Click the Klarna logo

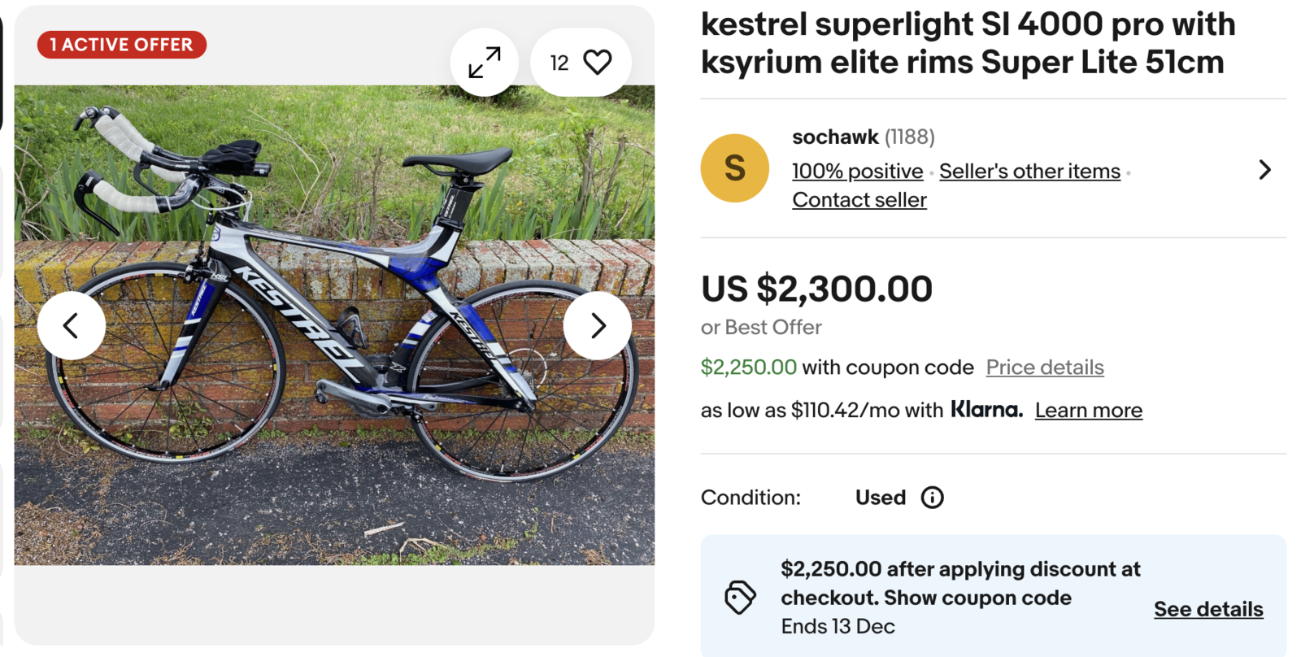click(986, 410)
